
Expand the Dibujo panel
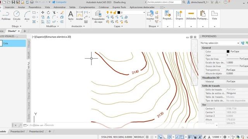coord(16,26)
